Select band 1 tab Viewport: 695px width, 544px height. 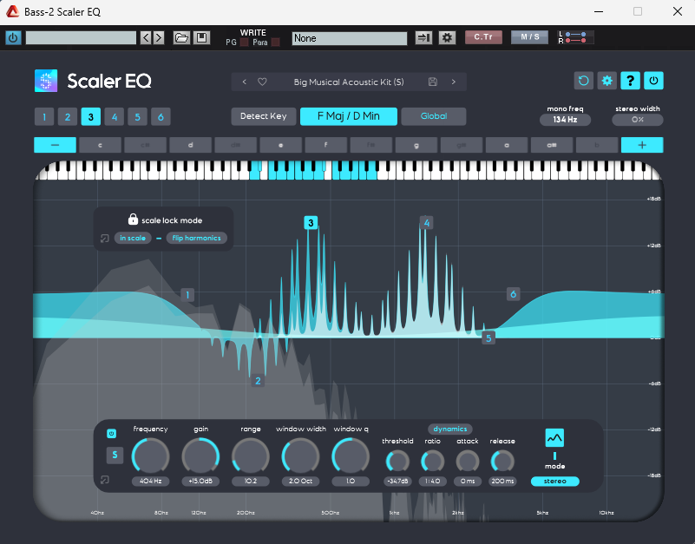44,117
